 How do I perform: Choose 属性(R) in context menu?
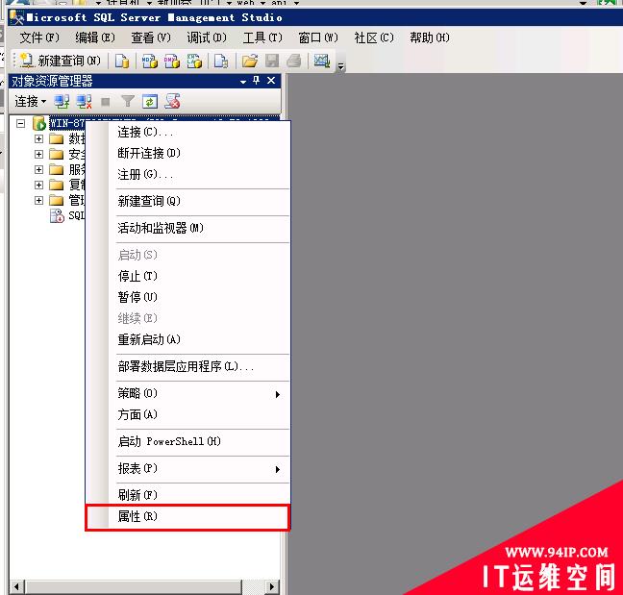[187, 517]
